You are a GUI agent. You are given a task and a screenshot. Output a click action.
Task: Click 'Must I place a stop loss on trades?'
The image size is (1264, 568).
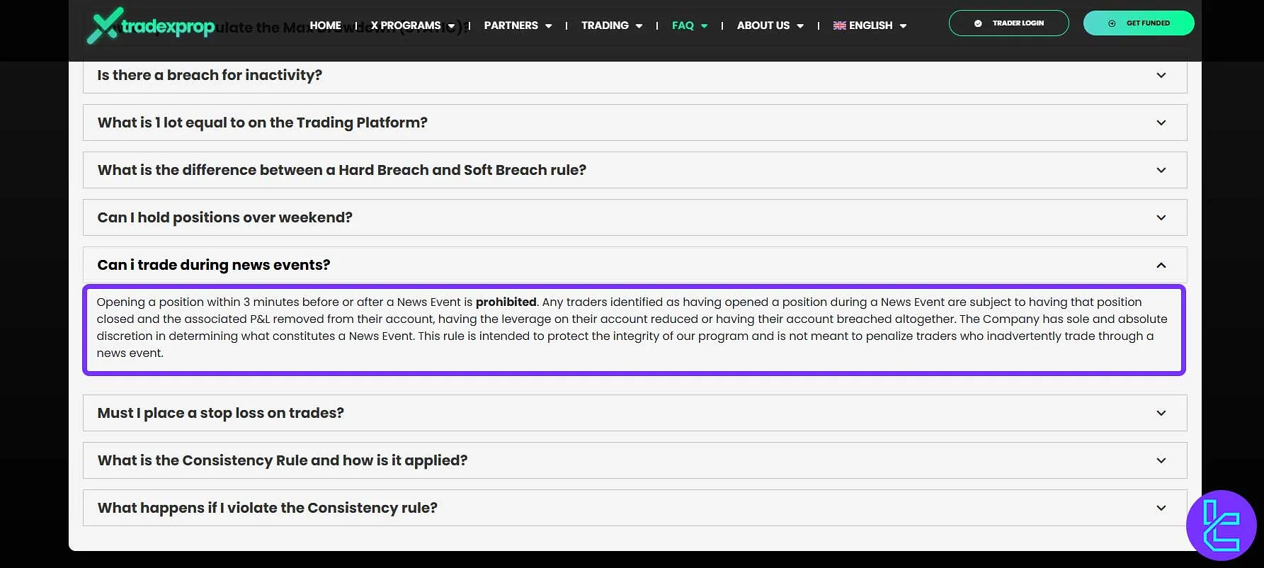[221, 413]
